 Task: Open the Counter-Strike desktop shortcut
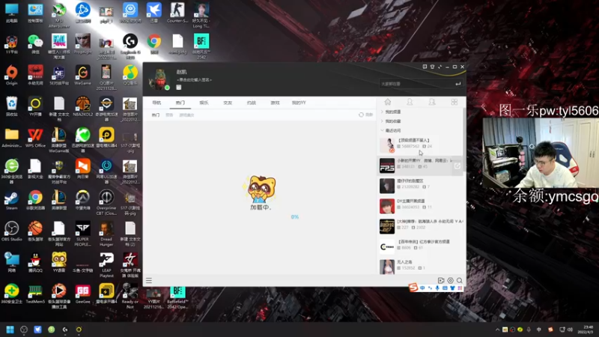tap(177, 13)
